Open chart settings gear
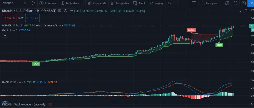 (x=227, y=3)
